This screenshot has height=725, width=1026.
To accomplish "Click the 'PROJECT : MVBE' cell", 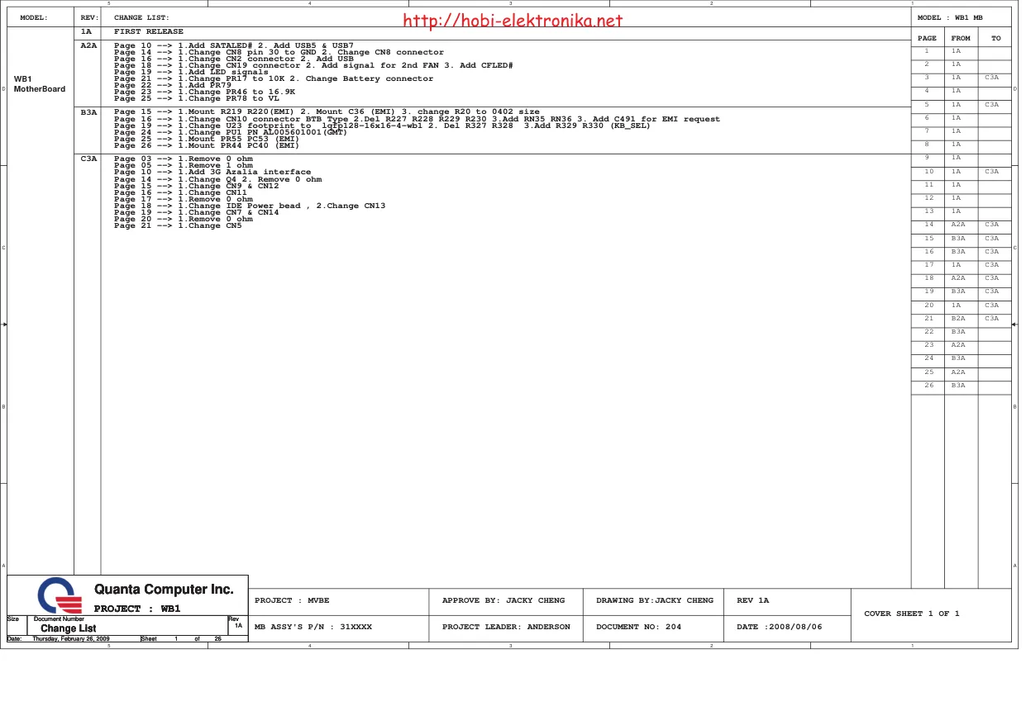I will point(292,600).
